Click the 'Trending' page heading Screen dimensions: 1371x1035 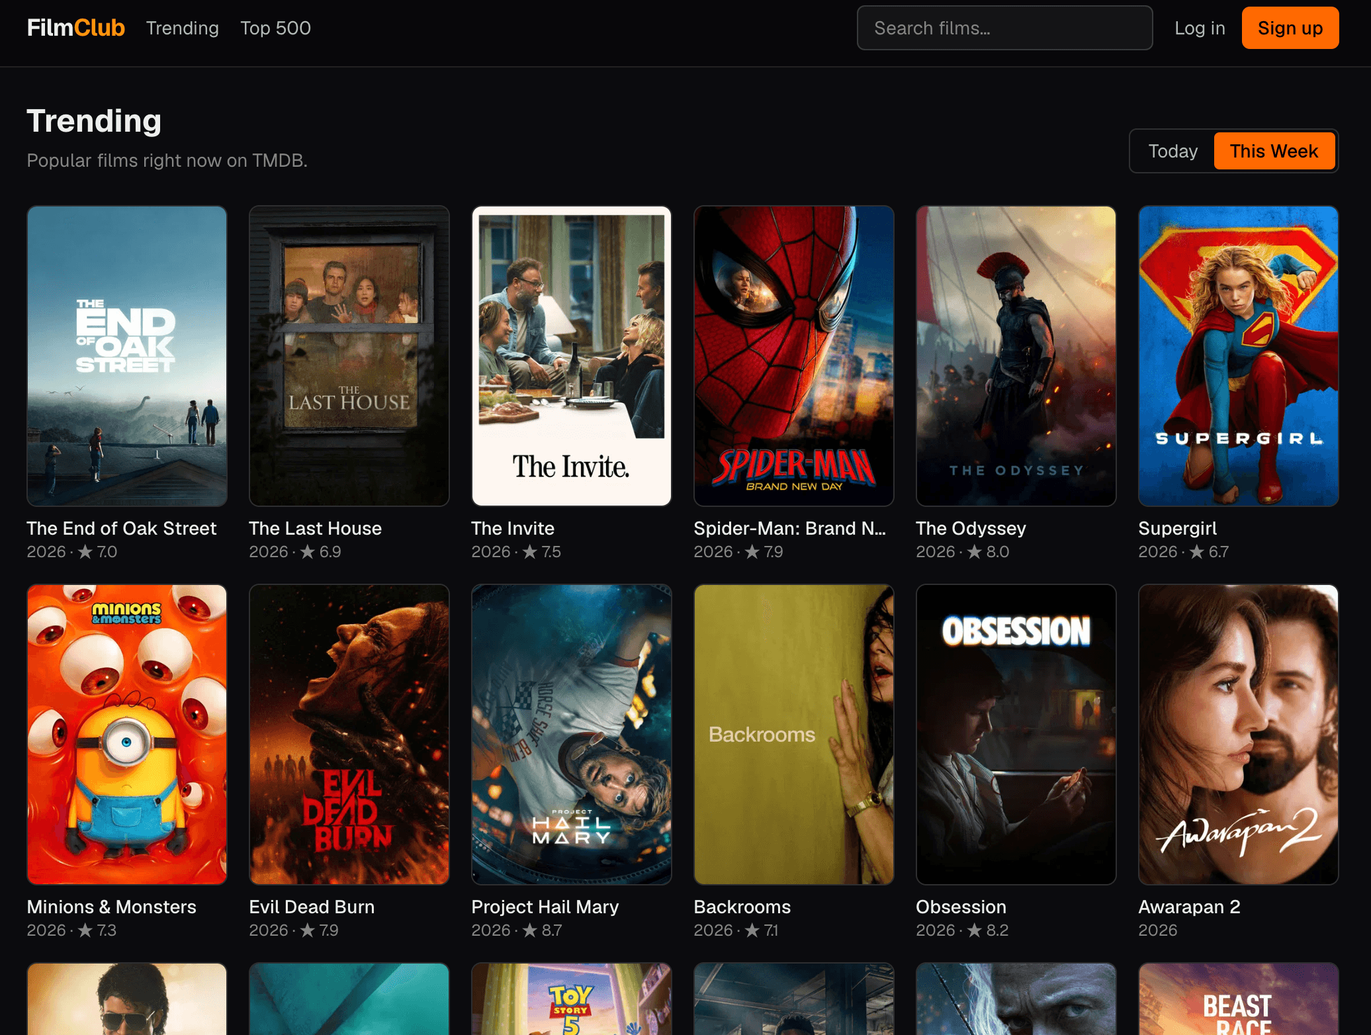[94, 121]
